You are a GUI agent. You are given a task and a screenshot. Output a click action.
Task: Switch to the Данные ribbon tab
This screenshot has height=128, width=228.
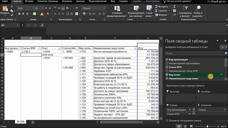tap(80, 1)
